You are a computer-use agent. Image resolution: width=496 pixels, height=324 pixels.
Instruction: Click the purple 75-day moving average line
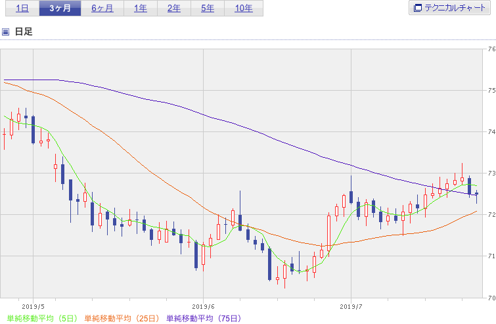pos(240,126)
